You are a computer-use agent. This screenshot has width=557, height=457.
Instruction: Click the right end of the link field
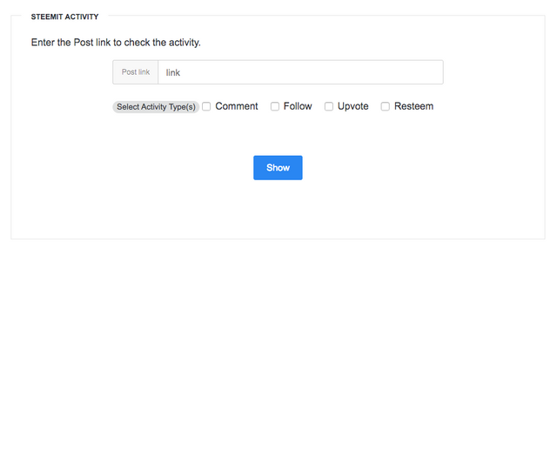pyautogui.click(x=431, y=72)
